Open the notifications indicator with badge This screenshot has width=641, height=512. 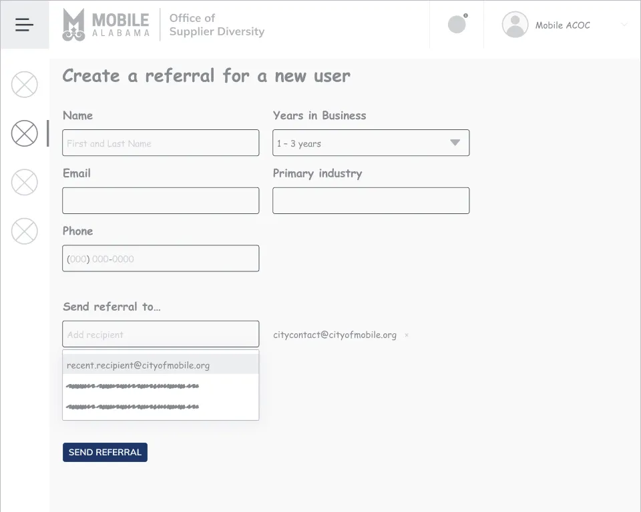pyautogui.click(x=457, y=24)
